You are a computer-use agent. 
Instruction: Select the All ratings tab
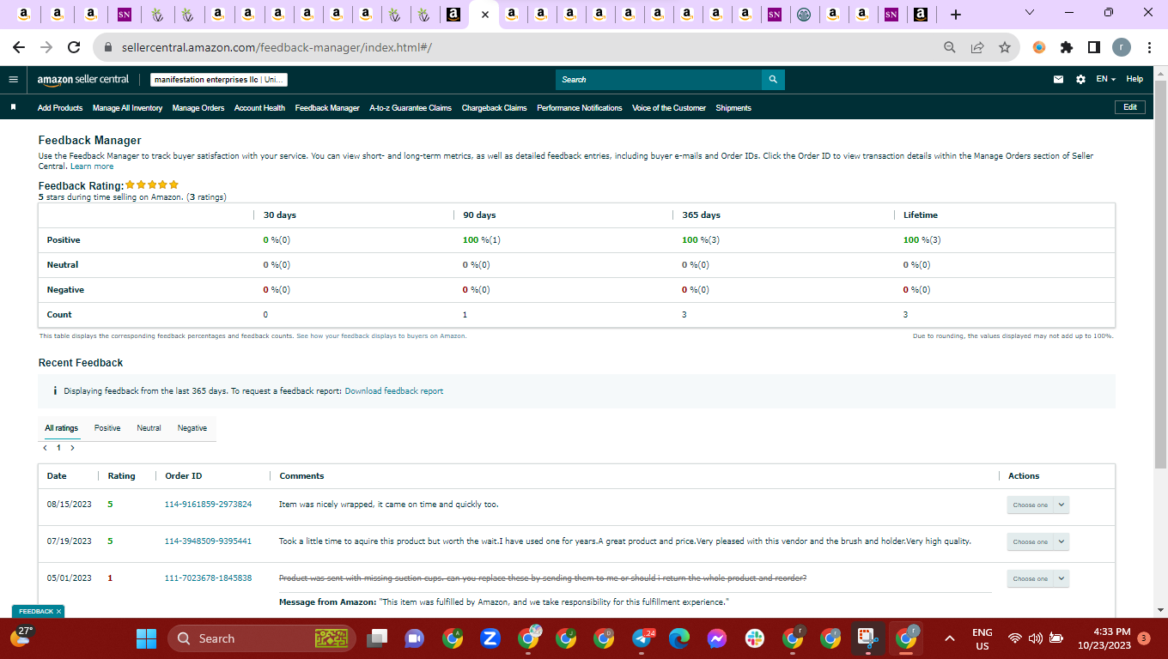[62, 428]
